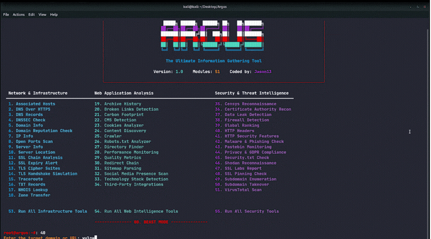
Task: Click the Argus ASCII art logo
Action: [x=213, y=36]
